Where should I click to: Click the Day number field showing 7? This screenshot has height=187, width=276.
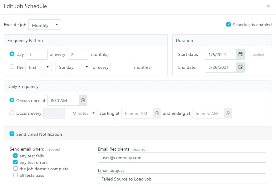[x=37, y=54]
